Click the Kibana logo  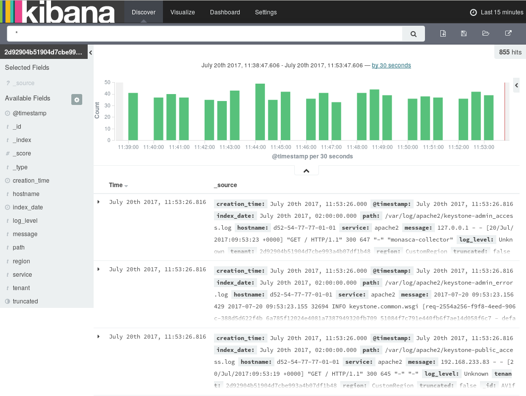[x=58, y=12]
